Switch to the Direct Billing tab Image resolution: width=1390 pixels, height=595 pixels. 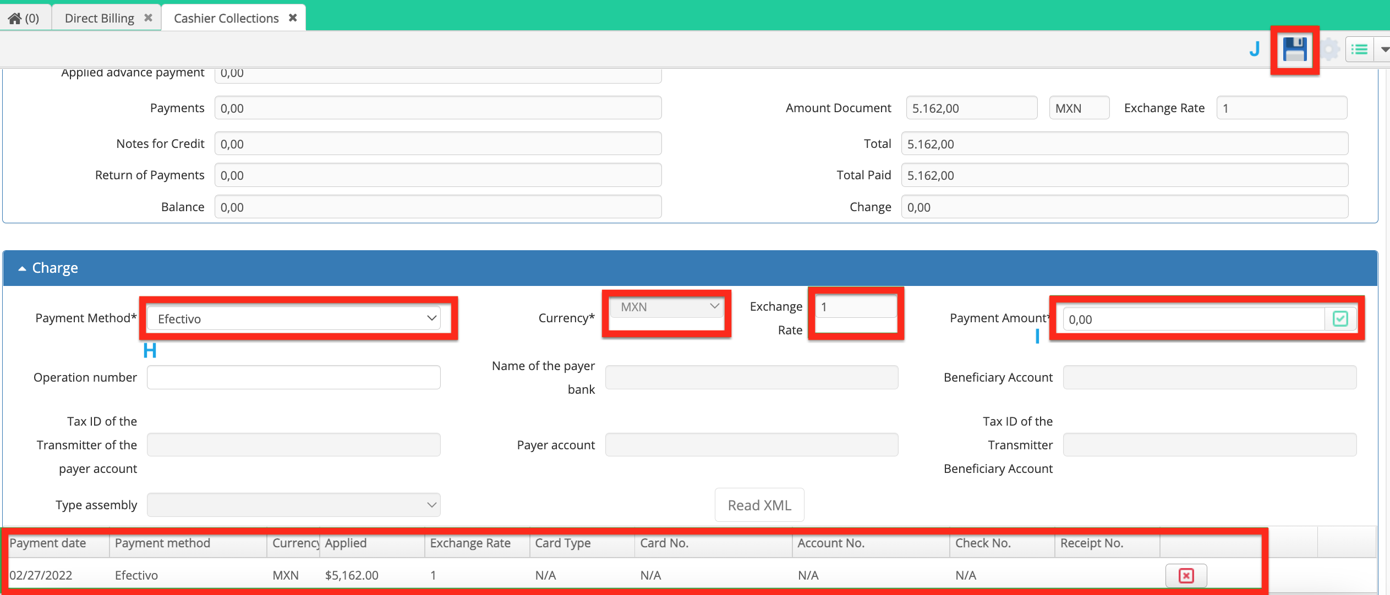point(100,18)
